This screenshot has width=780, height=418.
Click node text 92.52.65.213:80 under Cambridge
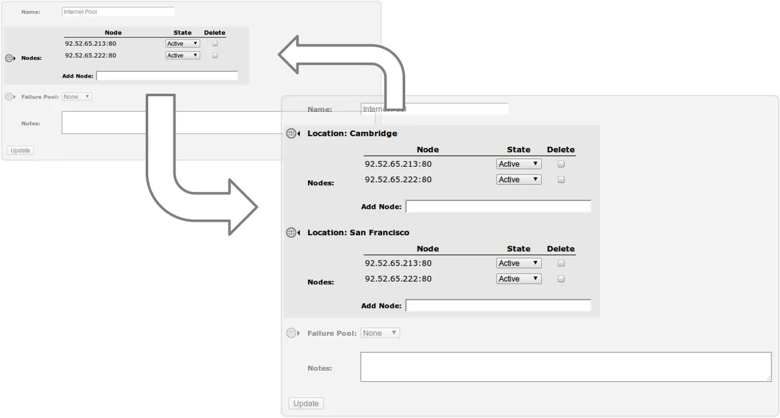tap(398, 164)
